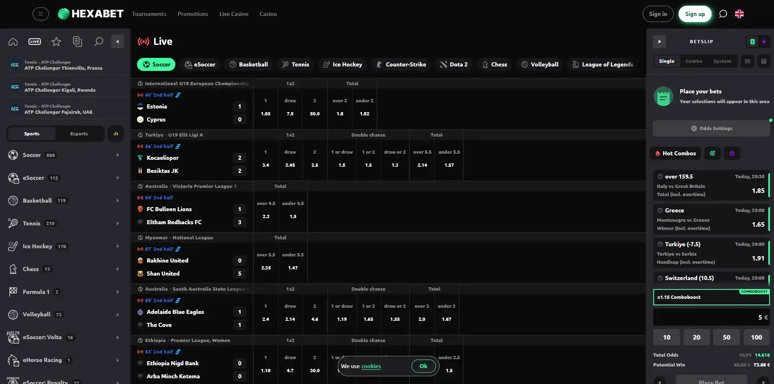The height and width of the screenshot is (384, 774).
Task: Collapse the betslip panel arrow
Action: [659, 42]
